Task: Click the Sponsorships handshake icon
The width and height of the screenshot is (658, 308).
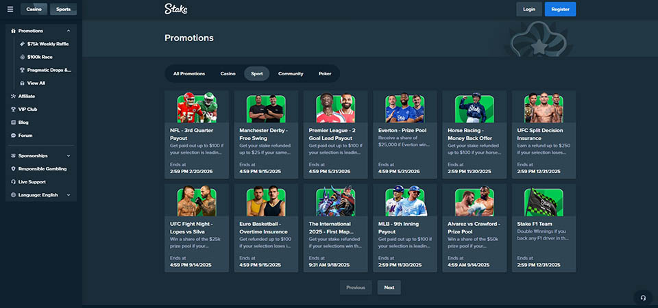Action: (x=14, y=156)
